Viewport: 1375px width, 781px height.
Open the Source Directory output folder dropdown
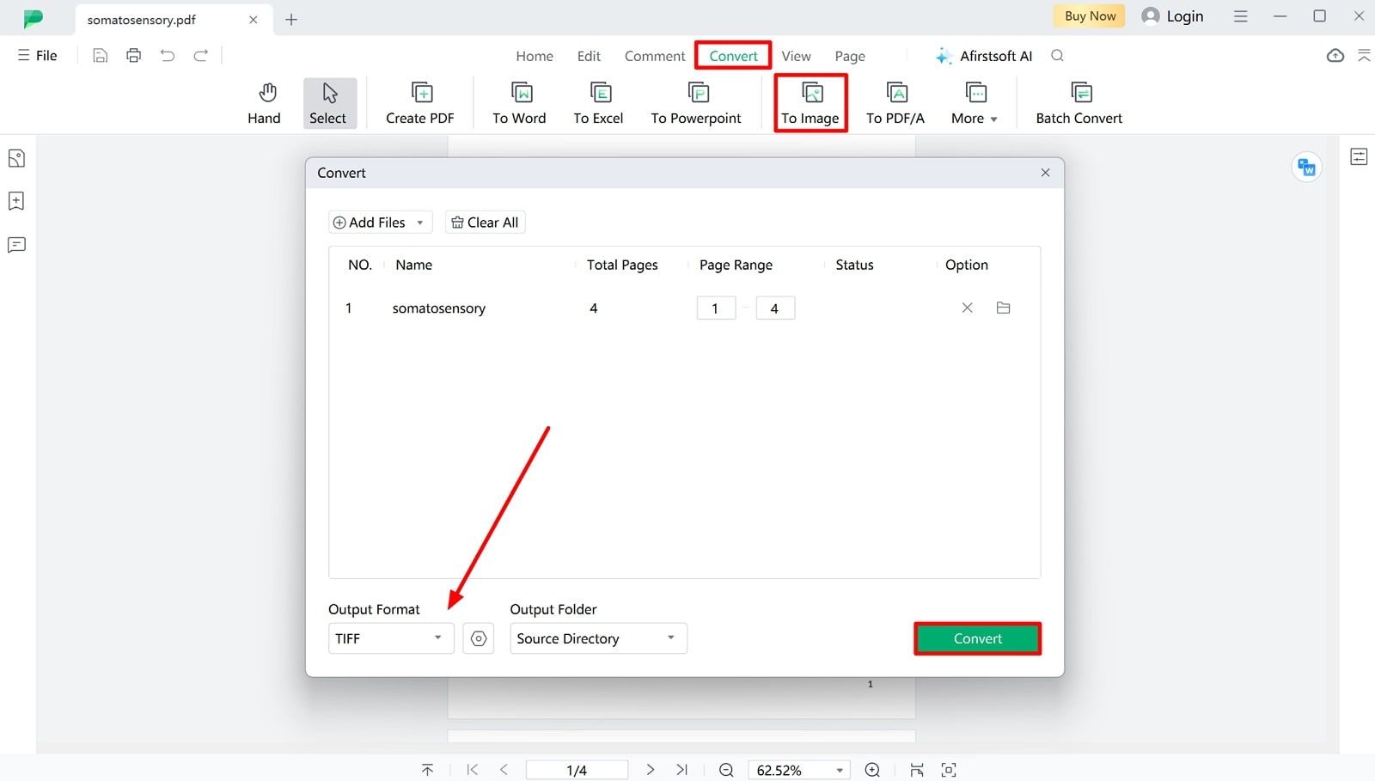tap(598, 638)
